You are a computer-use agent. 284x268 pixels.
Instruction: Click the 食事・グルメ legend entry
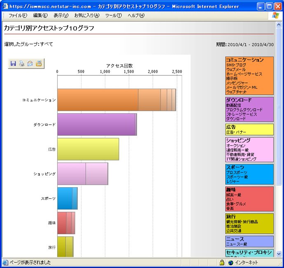(236, 204)
